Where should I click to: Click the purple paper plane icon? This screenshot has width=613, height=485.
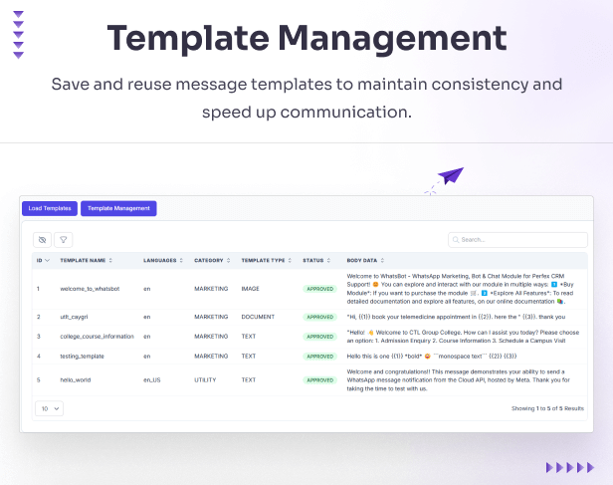click(x=450, y=176)
